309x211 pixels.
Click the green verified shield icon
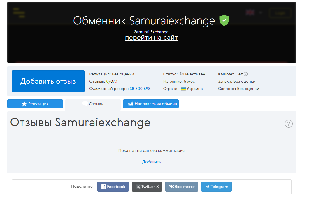[224, 20]
